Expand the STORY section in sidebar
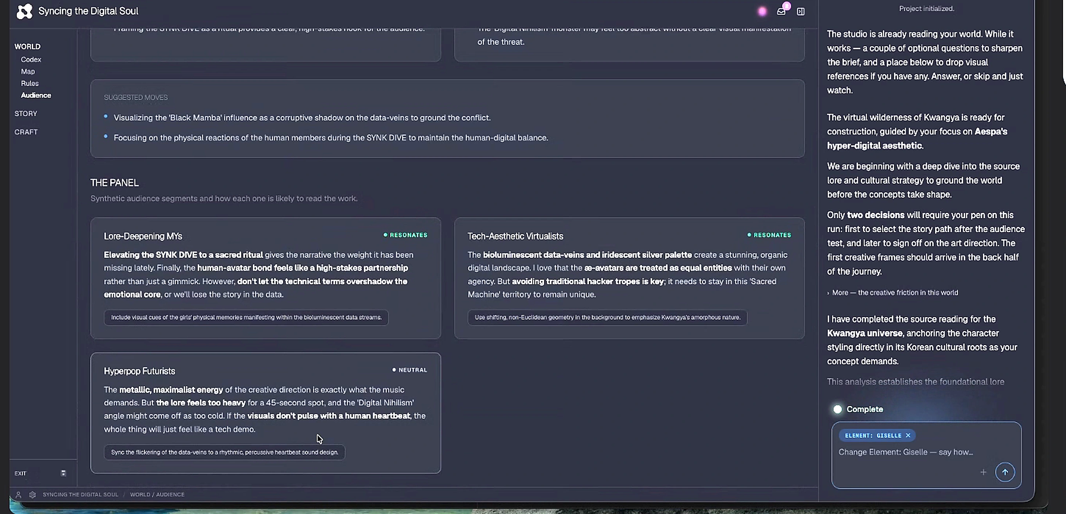Screen dimensions: 1066x514 [x=26, y=113]
